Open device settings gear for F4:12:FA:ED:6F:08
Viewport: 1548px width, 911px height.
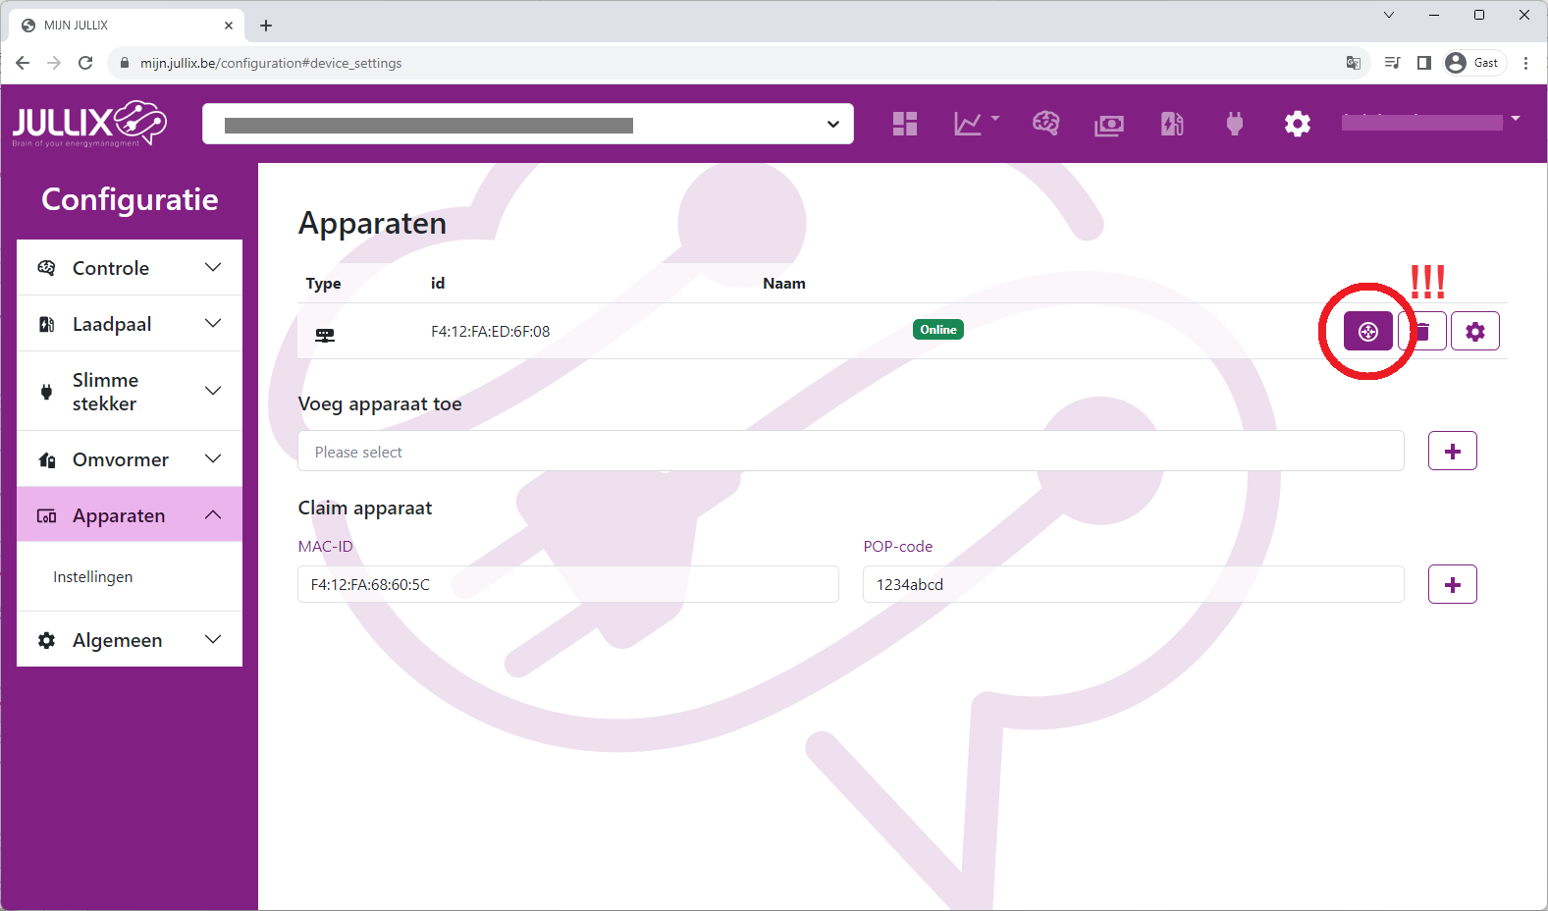1475,332
